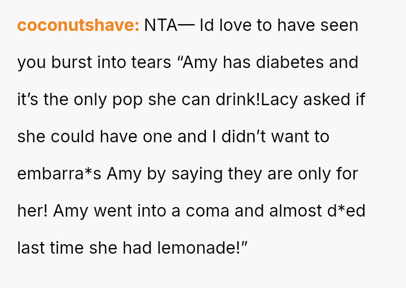Click the word 'last' on the final line
This screenshot has height=288, width=406.
click(30, 248)
